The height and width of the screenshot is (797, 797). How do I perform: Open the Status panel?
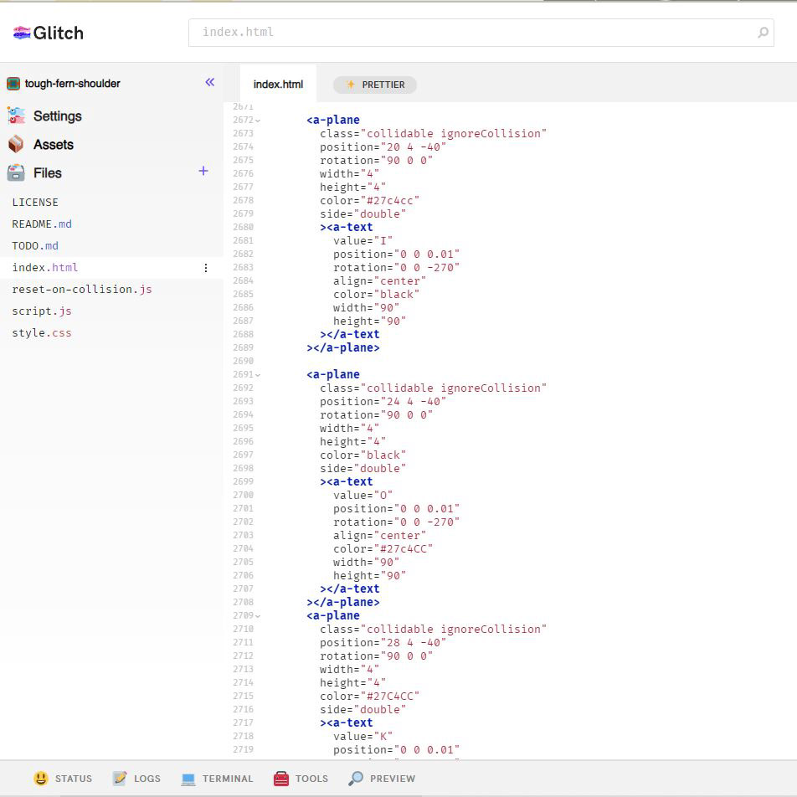(74, 779)
